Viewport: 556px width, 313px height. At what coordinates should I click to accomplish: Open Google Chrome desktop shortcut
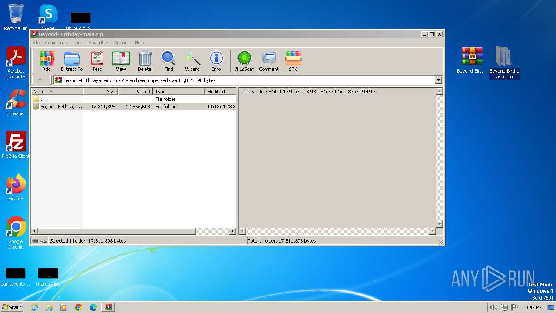pos(16,233)
